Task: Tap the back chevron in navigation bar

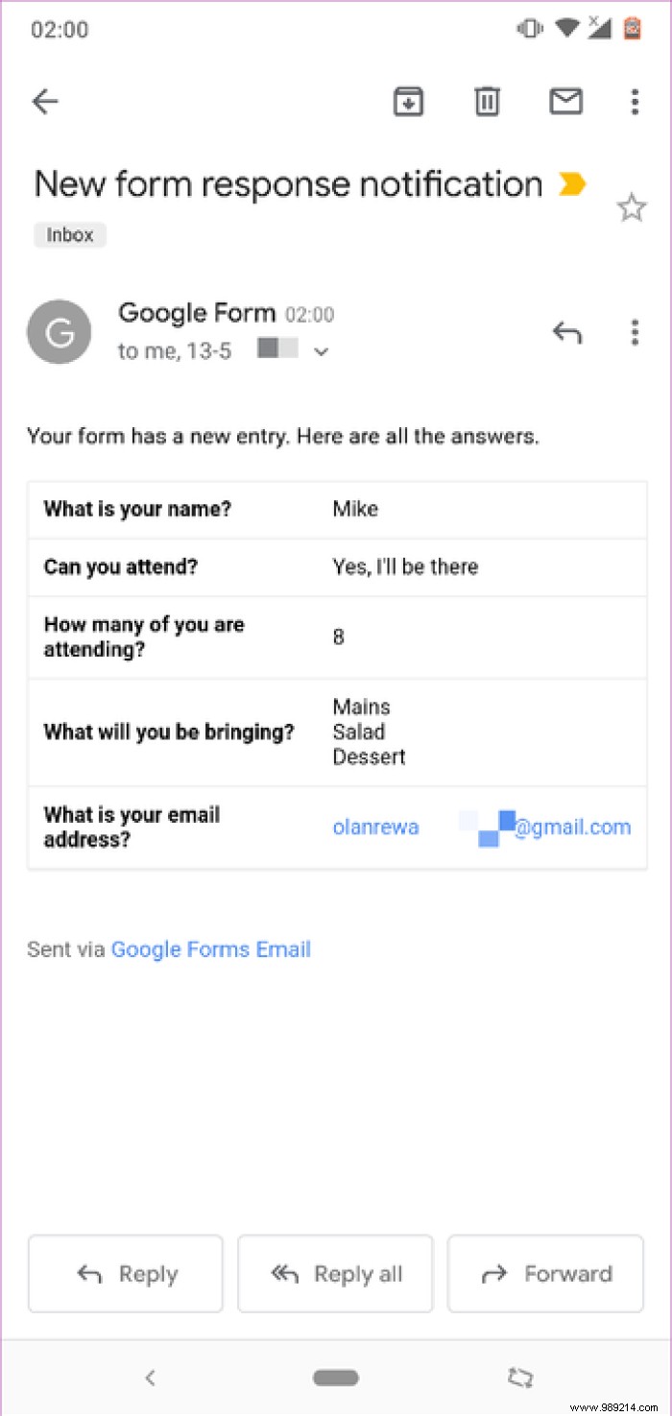Action: click(151, 1377)
